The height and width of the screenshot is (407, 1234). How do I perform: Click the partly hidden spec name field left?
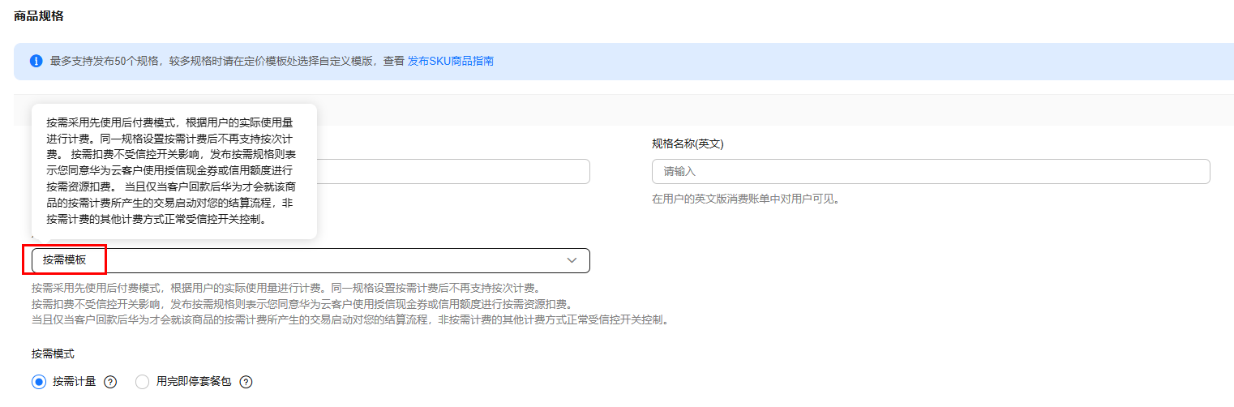tap(453, 172)
